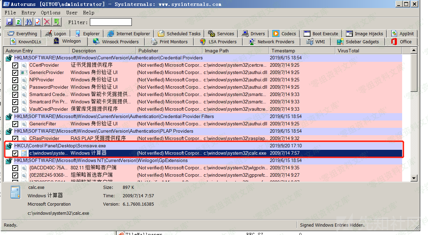Click the red X Delete icon

(47, 22)
